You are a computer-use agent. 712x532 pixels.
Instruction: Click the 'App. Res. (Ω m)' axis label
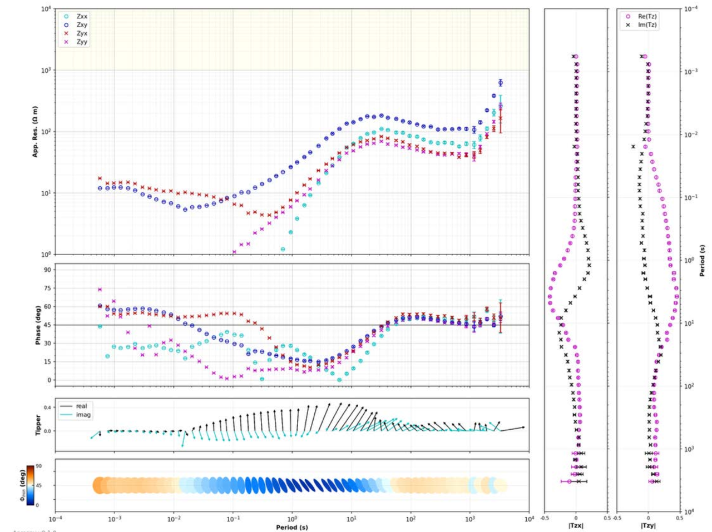click(35, 131)
